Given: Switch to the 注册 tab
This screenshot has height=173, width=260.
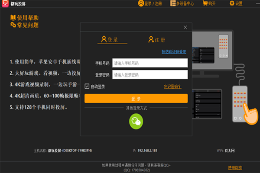Looking at the screenshot, I should point(157,39).
